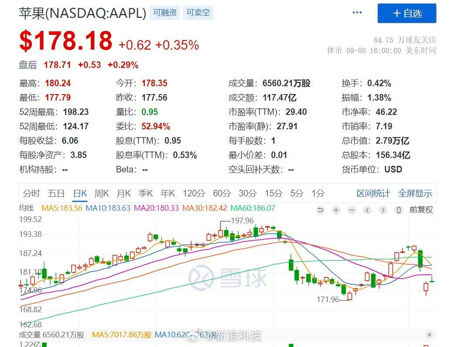This screenshot has width=449, height=347.
Task: Close the volume indicator panel with X
Action: pyautogui.click(x=429, y=335)
